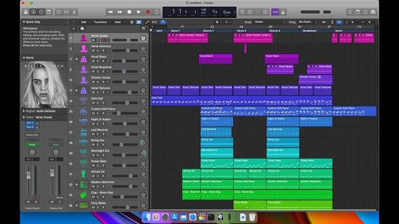Toggle the Count-in button
The height and width of the screenshot is (224, 399).
[x=276, y=12]
